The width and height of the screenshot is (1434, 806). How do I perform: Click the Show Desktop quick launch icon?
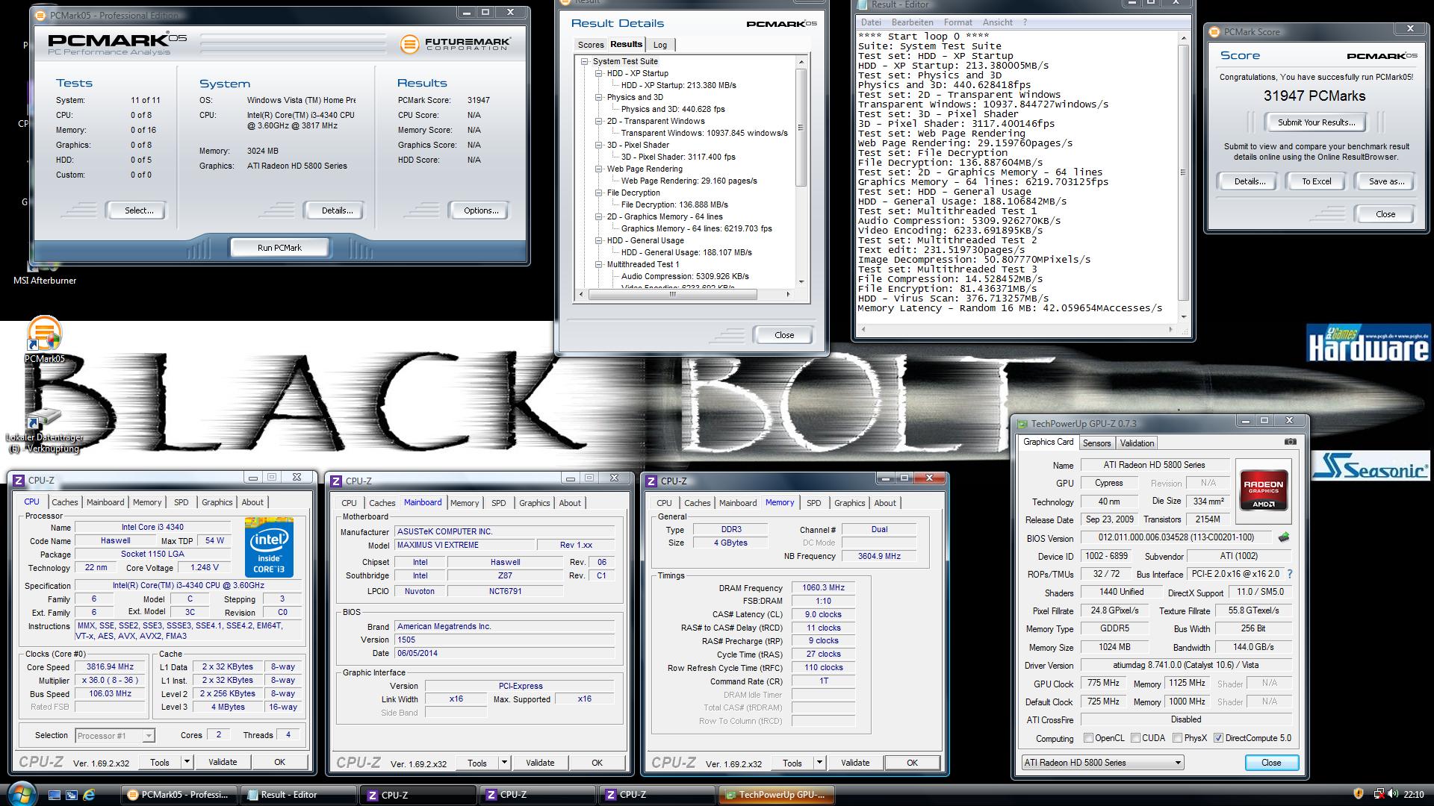coord(55,795)
